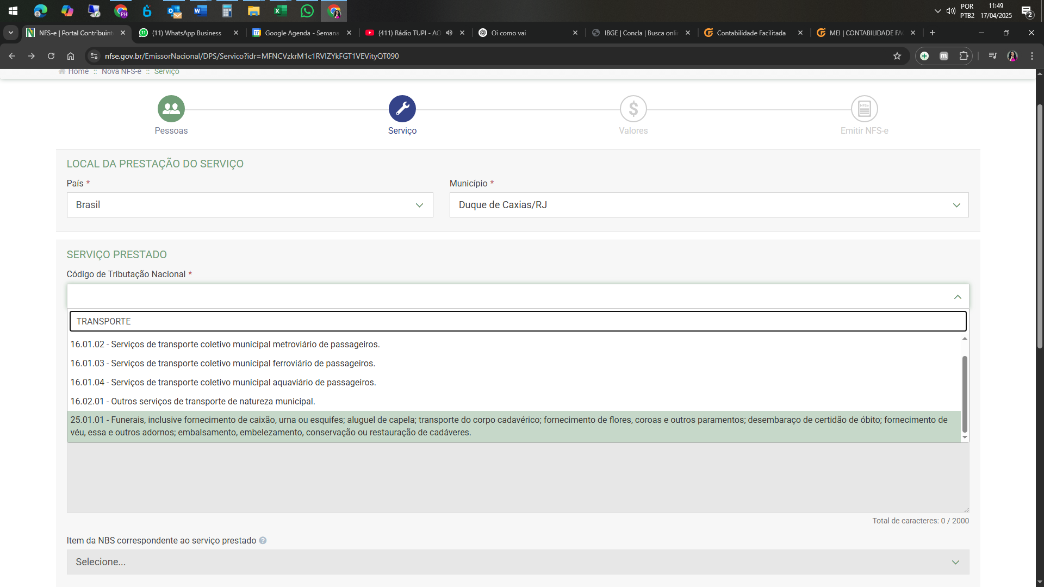
Task: Click browser back arrow
Action: (12, 56)
